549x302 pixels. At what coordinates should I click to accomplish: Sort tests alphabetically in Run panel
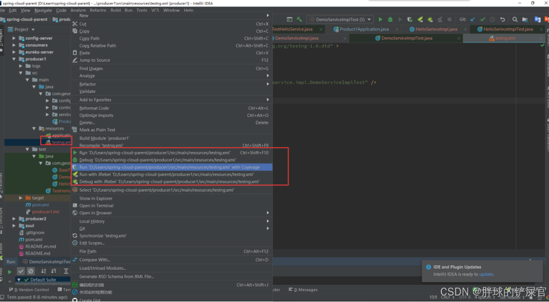(x=44, y=271)
